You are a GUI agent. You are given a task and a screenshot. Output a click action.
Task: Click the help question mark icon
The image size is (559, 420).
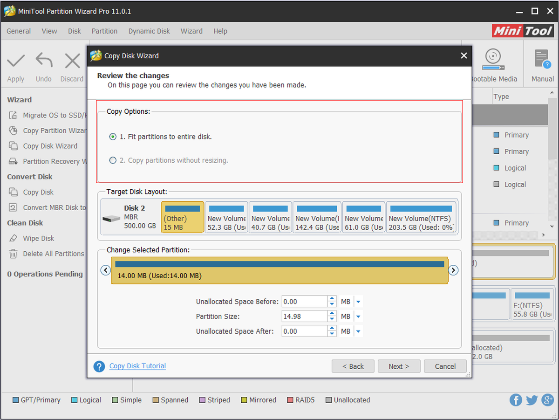pos(99,366)
